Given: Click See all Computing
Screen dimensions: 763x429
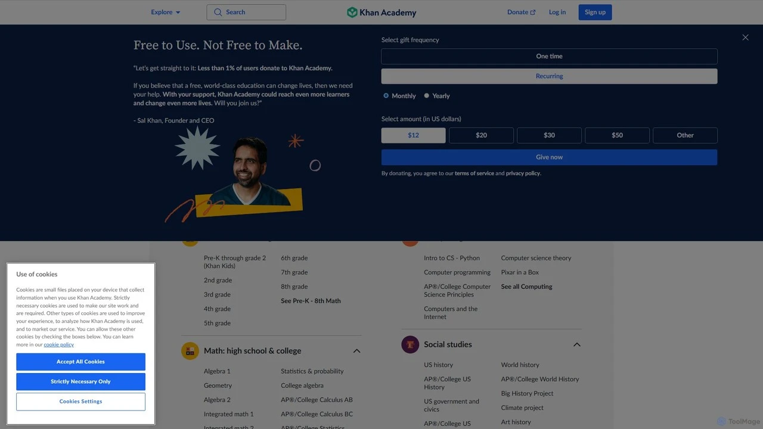Looking at the screenshot, I should point(526,287).
